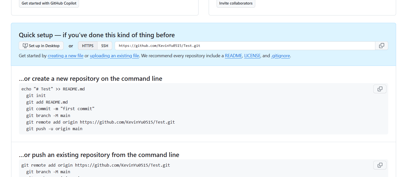Click git branch -M main in push section
Viewport: 409px width, 177px height.
pyautogui.click(x=48, y=172)
